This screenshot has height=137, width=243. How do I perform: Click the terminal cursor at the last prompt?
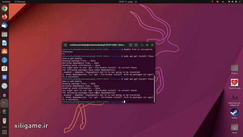click(x=124, y=102)
